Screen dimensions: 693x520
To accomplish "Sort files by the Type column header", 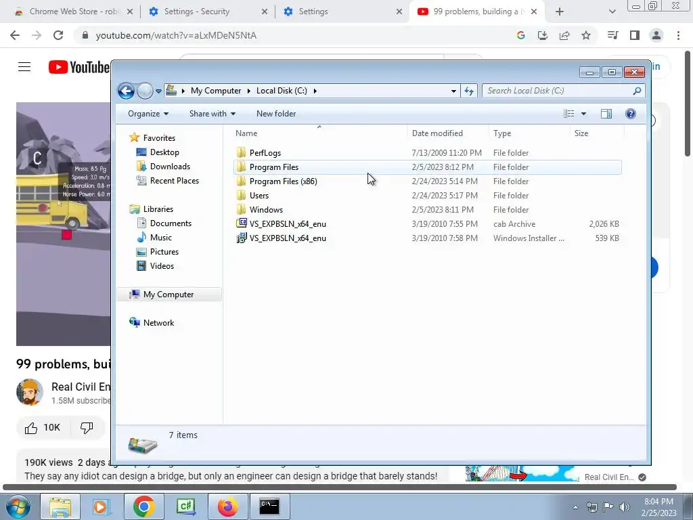I will 529,133.
